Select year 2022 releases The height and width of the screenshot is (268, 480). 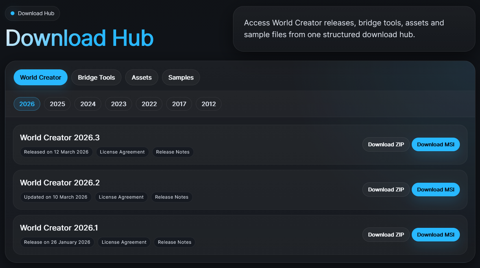149,104
